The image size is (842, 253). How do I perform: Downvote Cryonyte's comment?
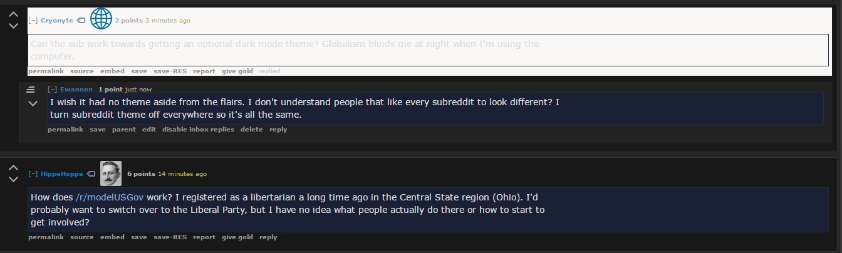click(13, 26)
